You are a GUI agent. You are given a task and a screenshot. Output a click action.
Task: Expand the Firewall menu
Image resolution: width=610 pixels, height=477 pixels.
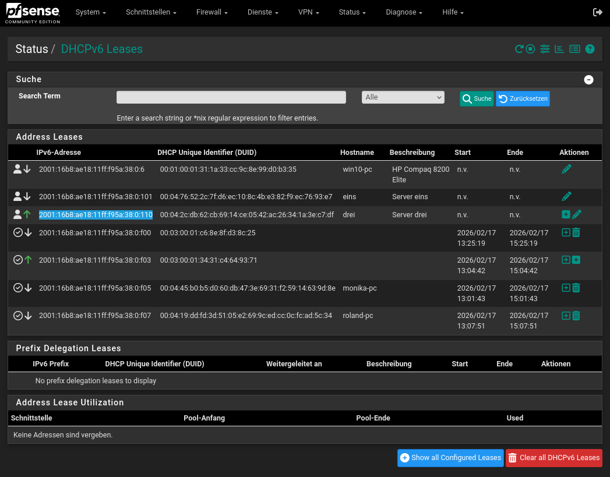(x=211, y=12)
